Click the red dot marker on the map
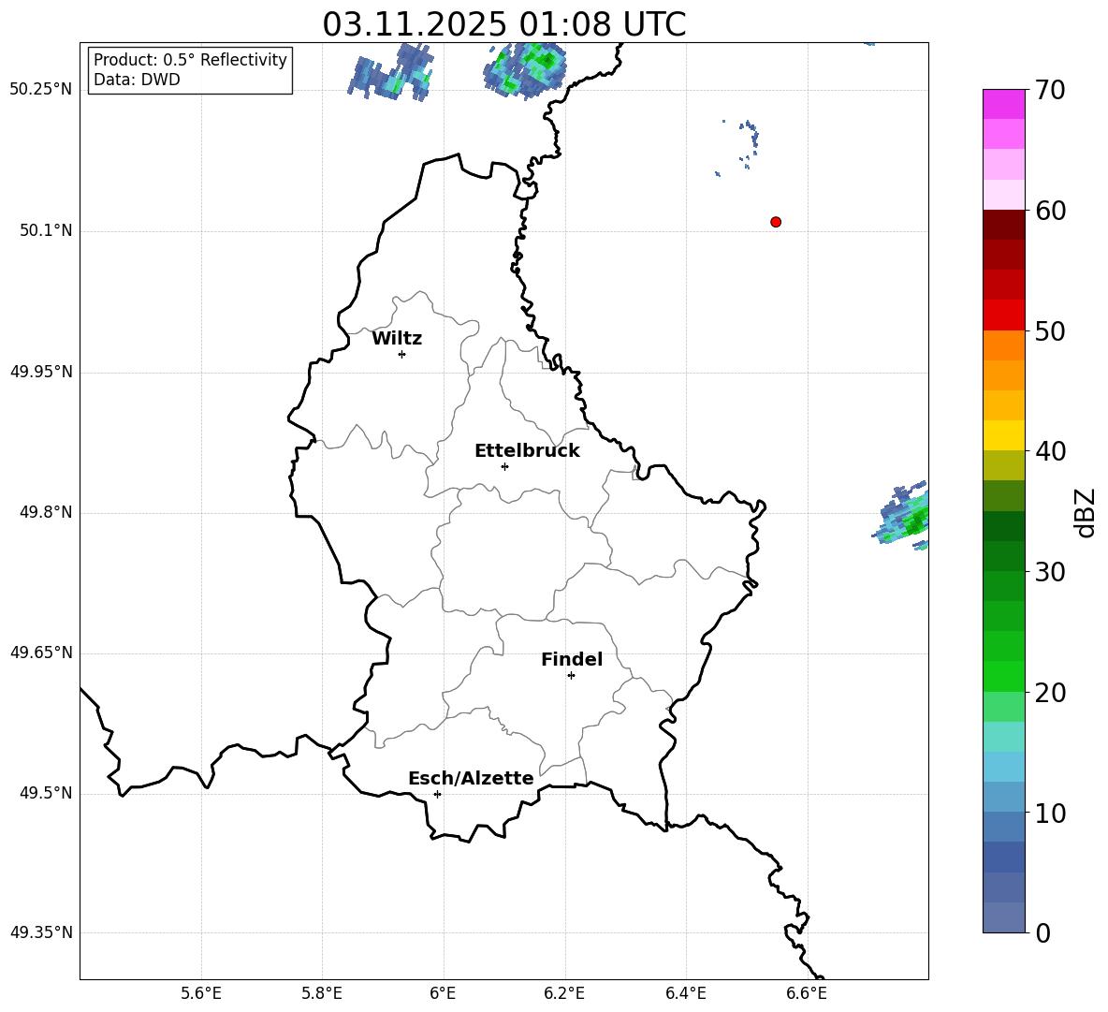This screenshot has height=1012, width=1108. [x=776, y=222]
